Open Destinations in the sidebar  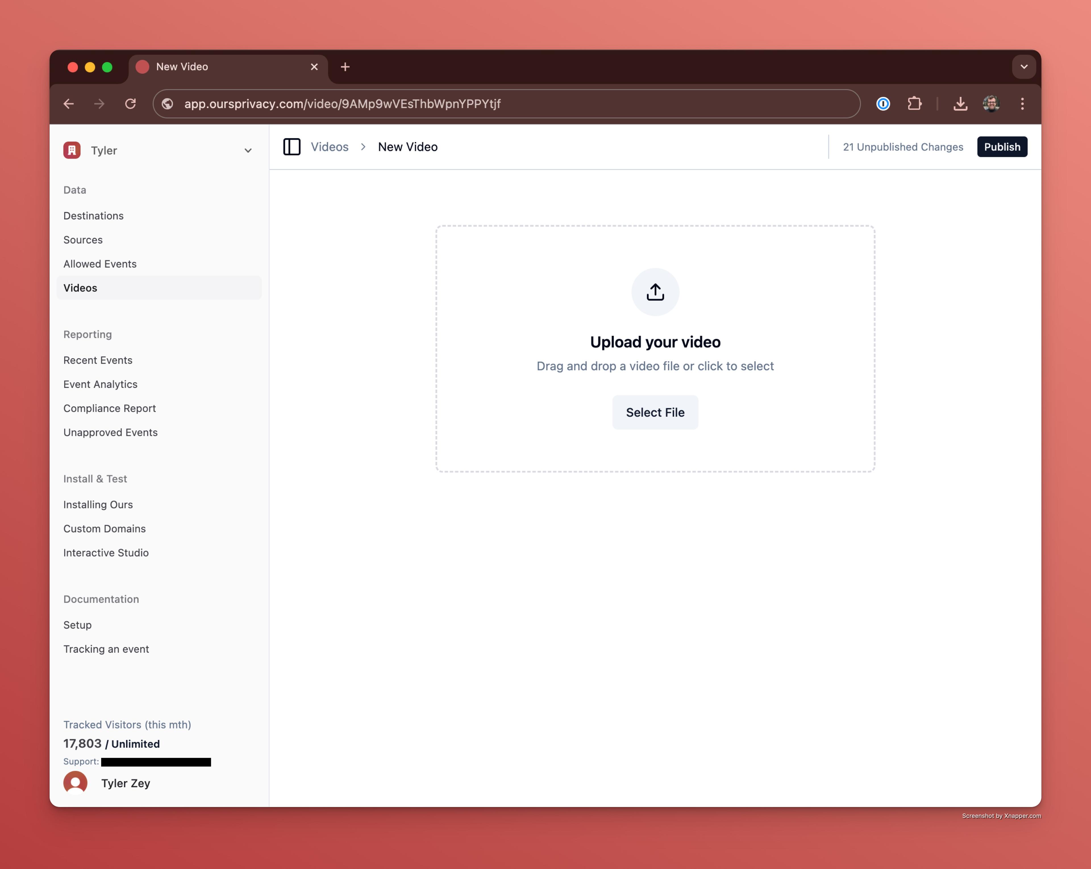[x=93, y=216]
